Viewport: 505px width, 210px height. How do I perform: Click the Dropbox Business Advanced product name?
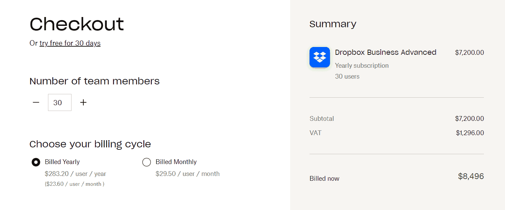[385, 52]
